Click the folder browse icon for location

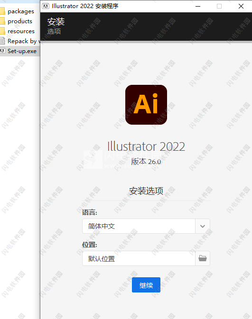[x=203, y=258]
